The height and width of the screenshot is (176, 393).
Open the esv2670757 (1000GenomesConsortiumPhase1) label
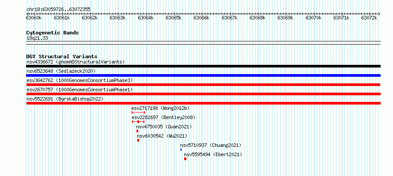coord(79,90)
